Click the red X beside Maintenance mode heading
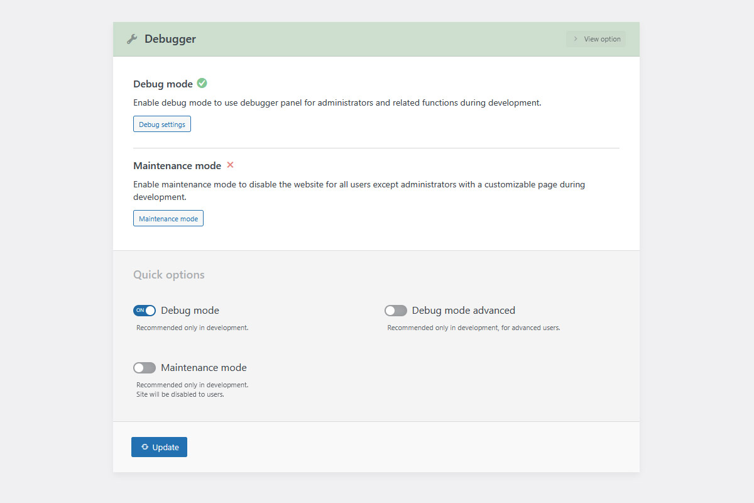 [230, 165]
